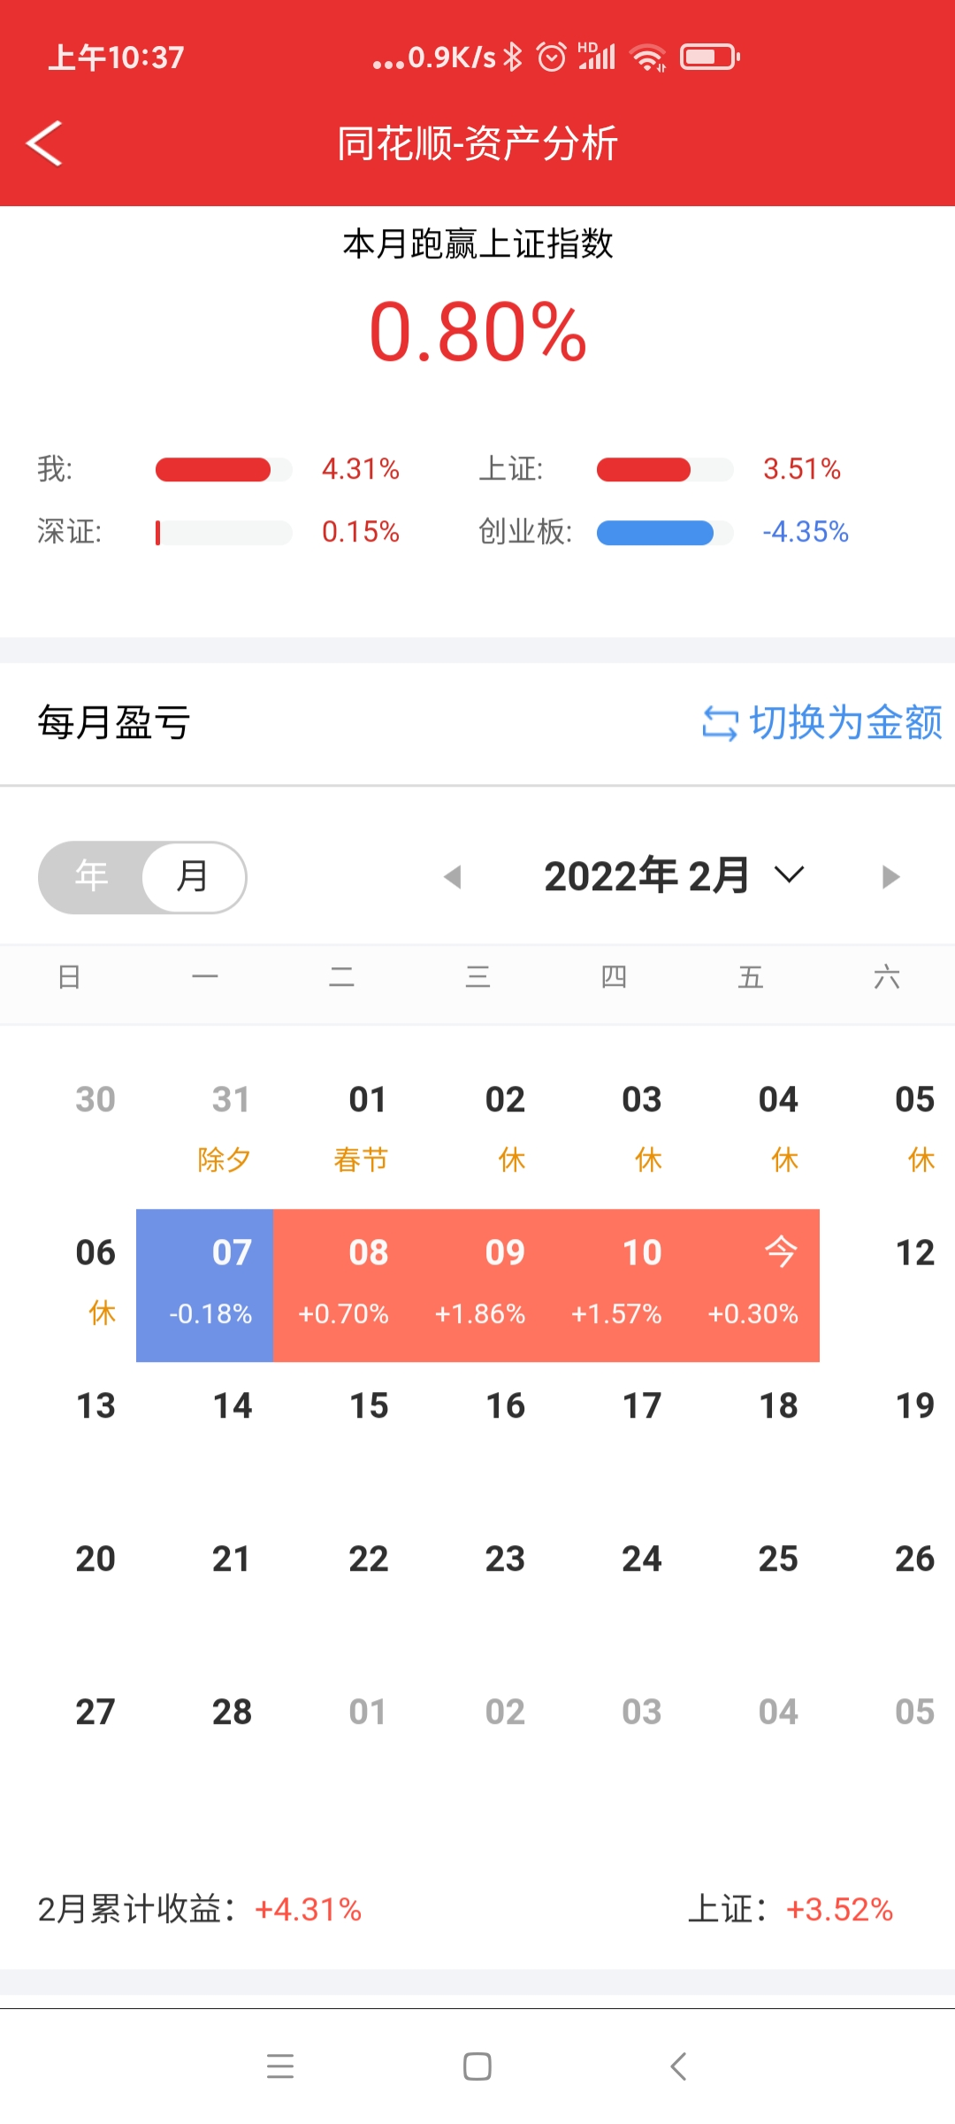This screenshot has height=2124, width=955.
Task: Tap the blue 创业板 progress bar
Action: 664,533
